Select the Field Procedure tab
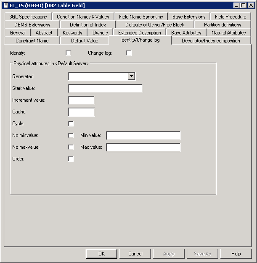257x263 pixels. coord(230,17)
